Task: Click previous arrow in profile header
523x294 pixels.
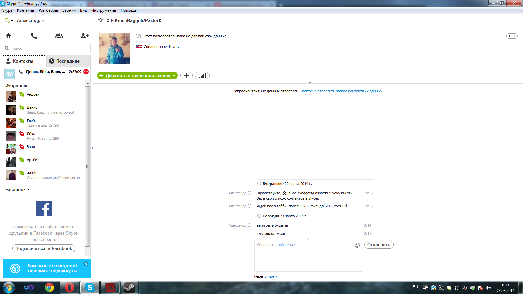Action: click(509, 36)
